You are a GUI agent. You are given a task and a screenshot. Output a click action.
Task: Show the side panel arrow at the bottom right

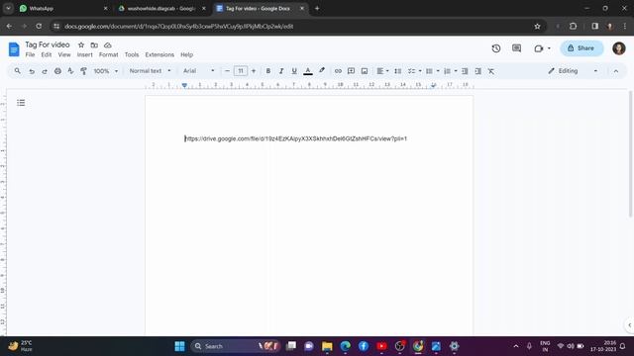[x=629, y=325]
